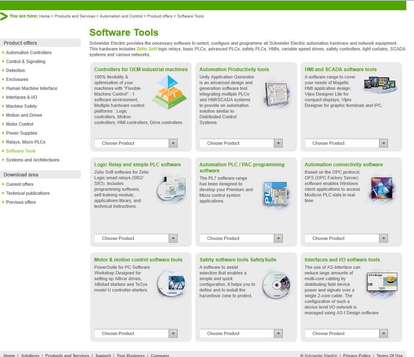This screenshot has height=357, width=414.
Task: Click Home in the footer
Action: point(9,355)
